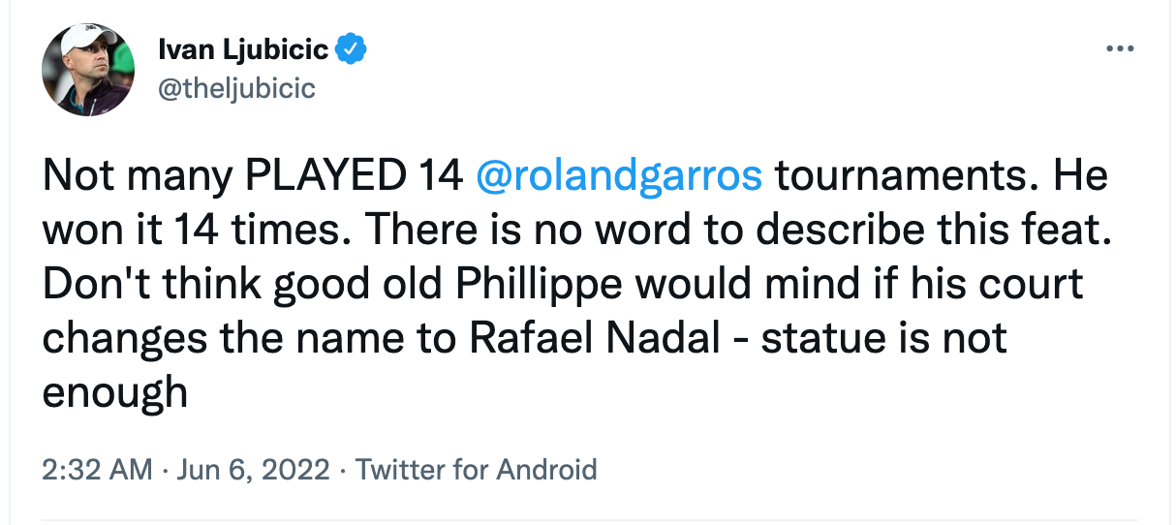Viewport: 1176px width, 525px height.
Task: Open the tweet's more options menu
Action: point(1119,48)
